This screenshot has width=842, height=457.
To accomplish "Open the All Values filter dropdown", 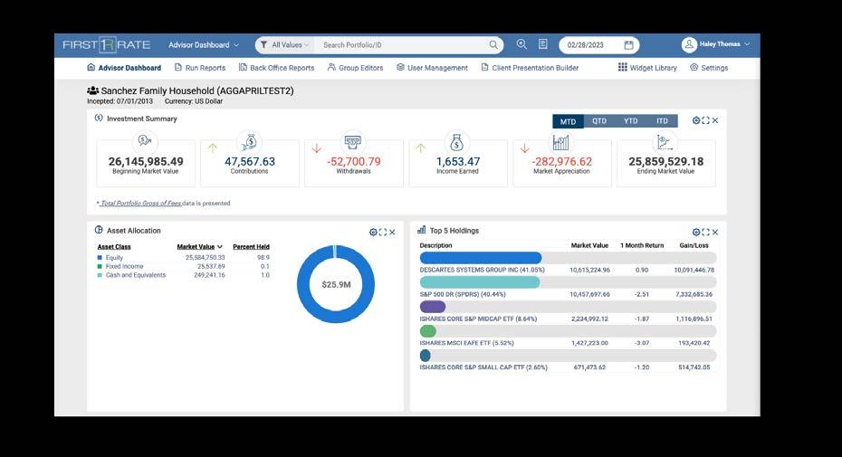I will [x=285, y=45].
